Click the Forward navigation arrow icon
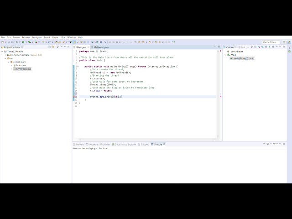 pos(166,42)
